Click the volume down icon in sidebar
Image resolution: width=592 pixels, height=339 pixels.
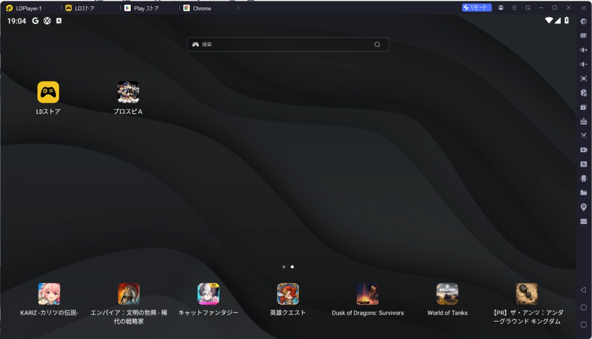pyautogui.click(x=583, y=64)
